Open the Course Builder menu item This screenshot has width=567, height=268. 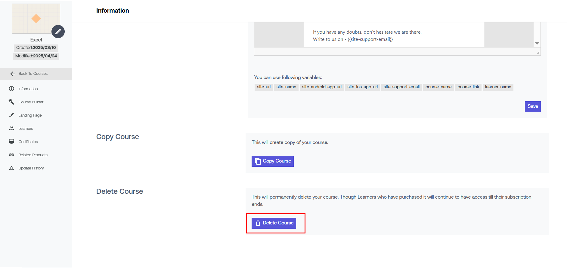(x=31, y=102)
